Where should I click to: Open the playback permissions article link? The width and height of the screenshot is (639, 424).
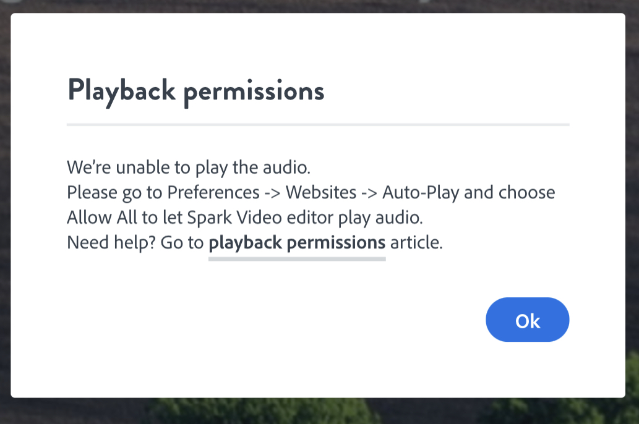click(297, 243)
